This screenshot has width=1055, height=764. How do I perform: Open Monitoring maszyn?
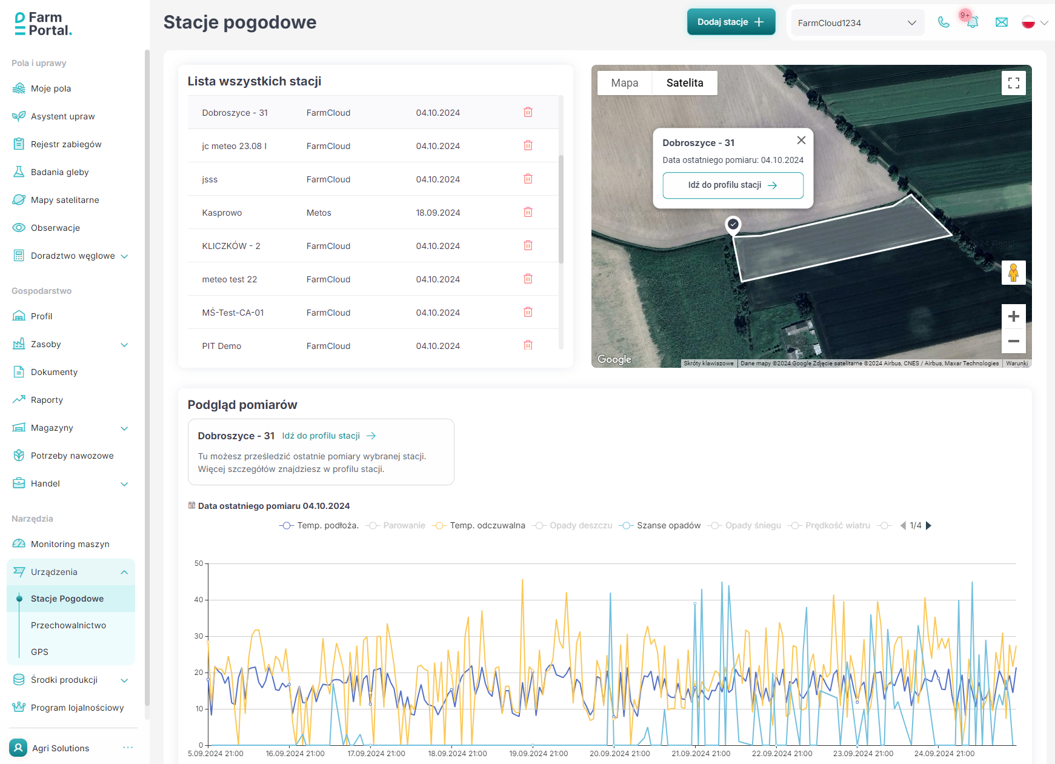[x=71, y=544]
